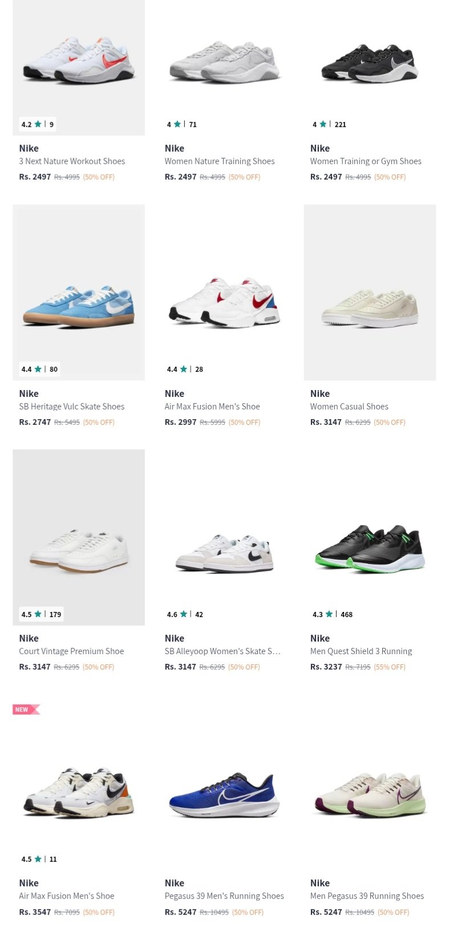Click the 4.4 star badge with 80 reviews
The image size is (453, 933).
pos(39,369)
